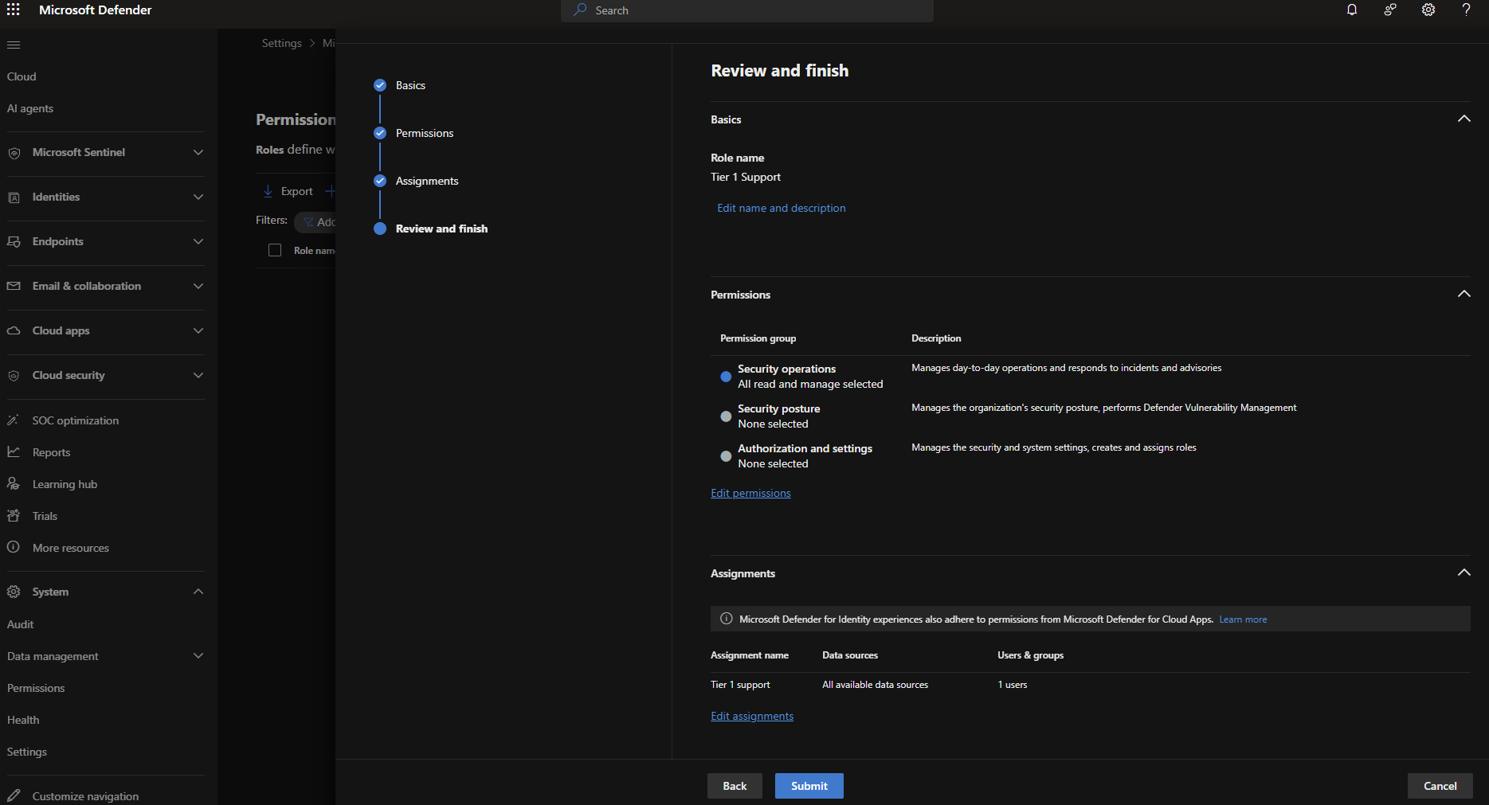
Task: Collapse the Basics review section
Action: point(1463,119)
